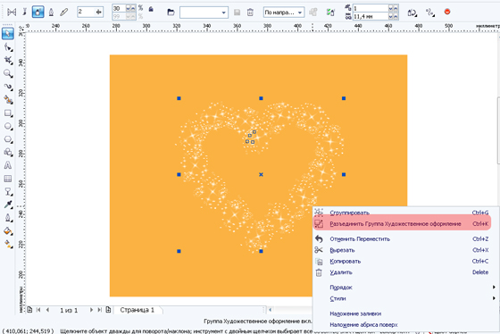Click the red reset values button

point(447,12)
